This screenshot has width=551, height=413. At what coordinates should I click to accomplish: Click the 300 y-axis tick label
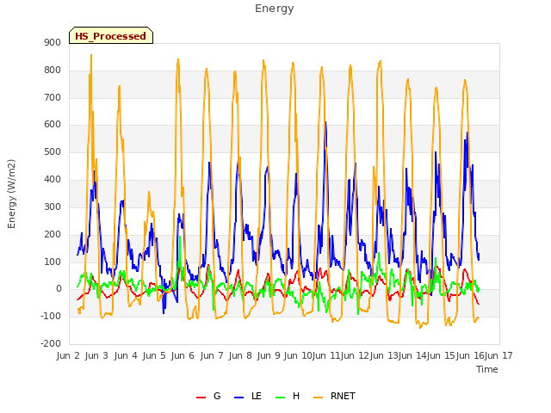pos(53,206)
